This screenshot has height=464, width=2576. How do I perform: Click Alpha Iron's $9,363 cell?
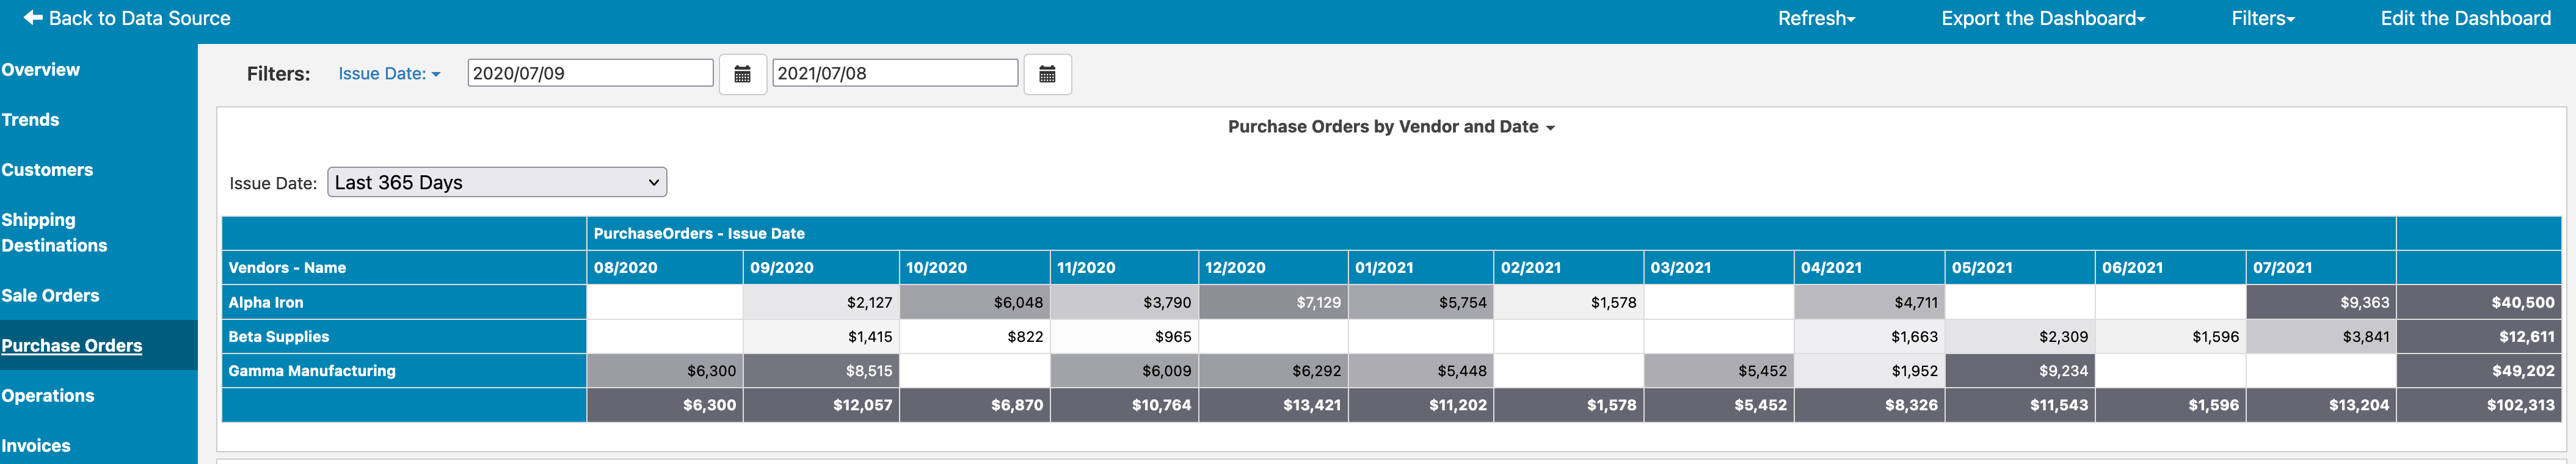pyautogui.click(x=2321, y=302)
